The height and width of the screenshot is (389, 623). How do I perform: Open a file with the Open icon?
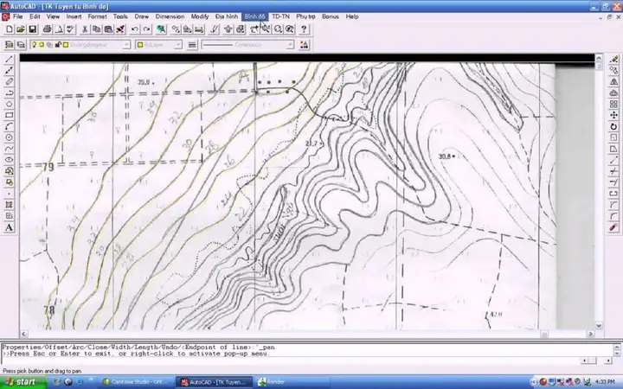(20, 29)
